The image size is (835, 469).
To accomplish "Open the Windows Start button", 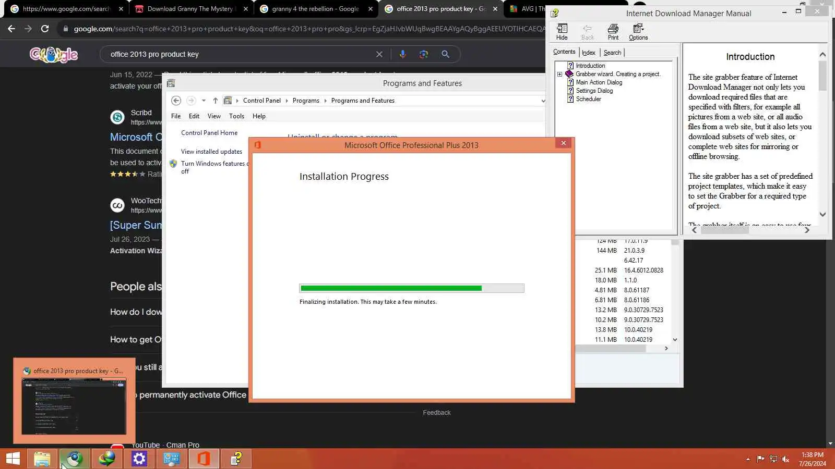I will [x=13, y=459].
